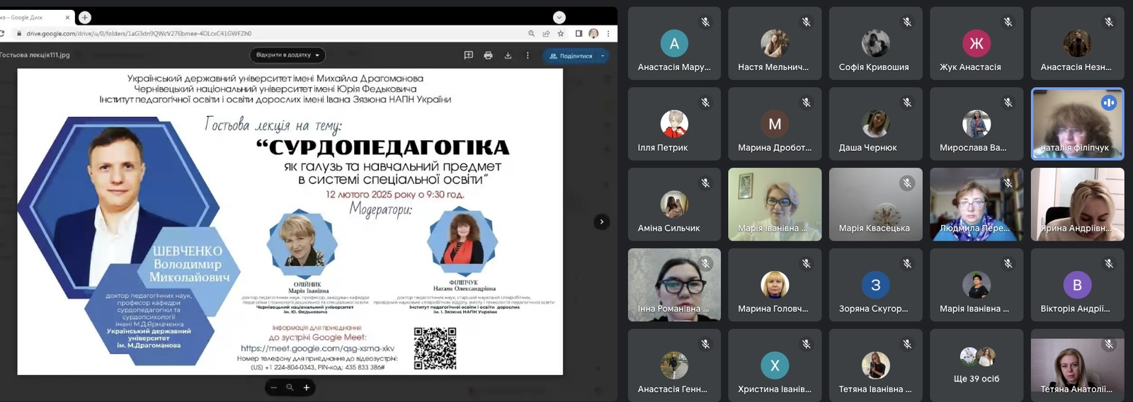Go to next file in viewer
This screenshot has height=402, width=1133.
[601, 222]
